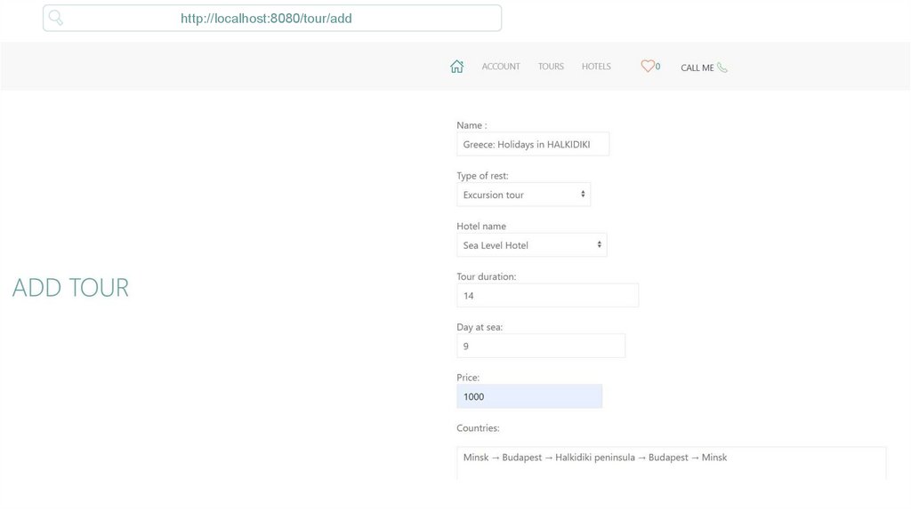
Task: Click the 'Tour duration:' label
Action: pos(487,276)
